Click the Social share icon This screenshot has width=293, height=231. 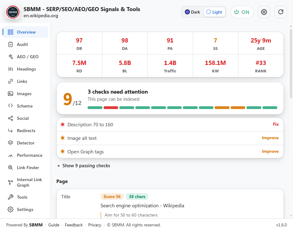click(x=10, y=118)
